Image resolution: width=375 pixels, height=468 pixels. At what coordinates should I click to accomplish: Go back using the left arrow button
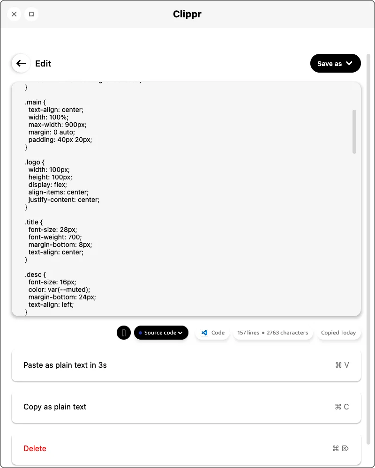[x=21, y=63]
